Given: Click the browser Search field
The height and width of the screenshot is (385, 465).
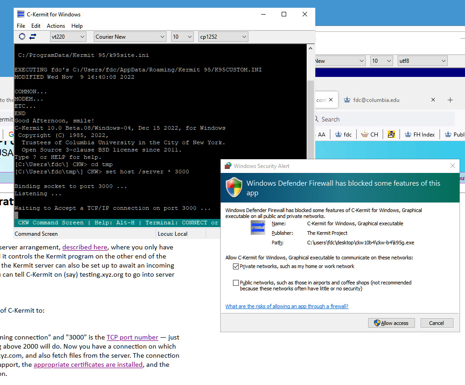Looking at the screenshot, I should coord(384,119).
